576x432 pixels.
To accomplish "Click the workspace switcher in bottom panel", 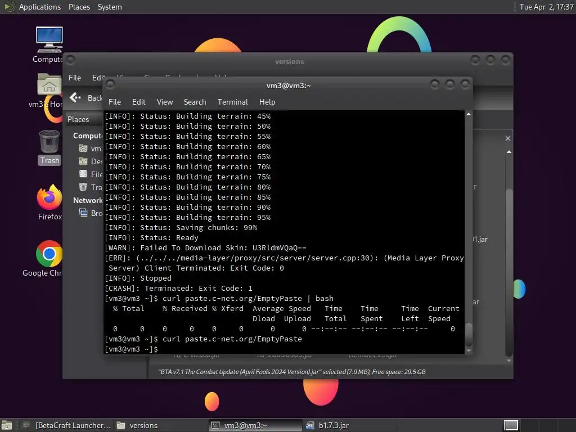I will 511,425.
